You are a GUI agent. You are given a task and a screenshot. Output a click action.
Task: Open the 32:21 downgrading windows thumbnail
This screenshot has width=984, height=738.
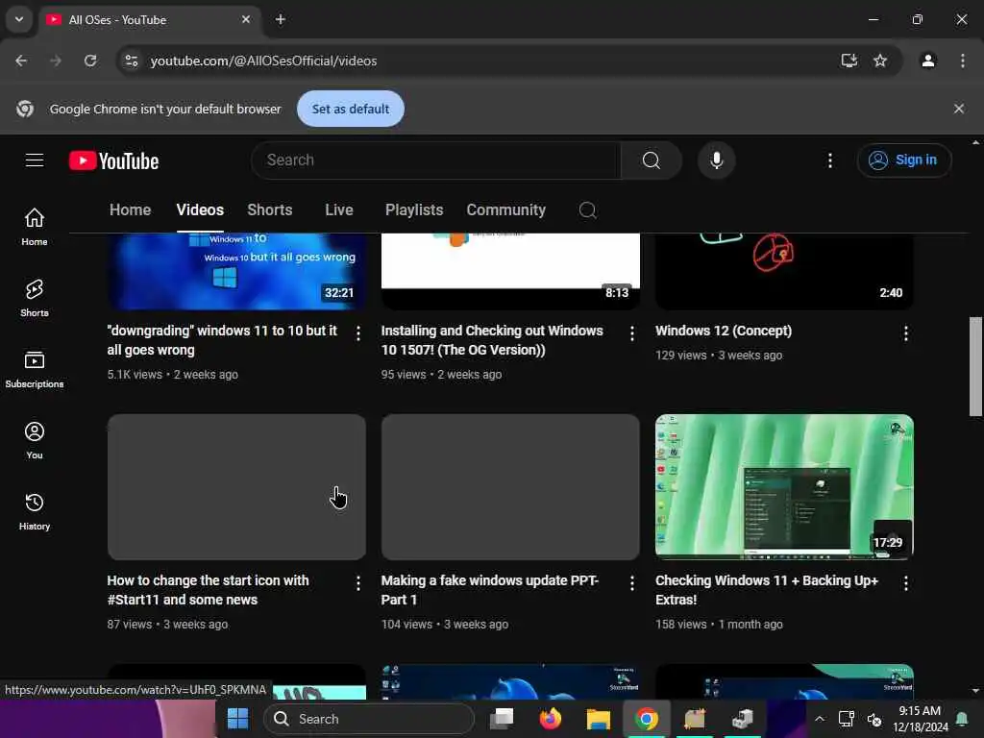[x=236, y=271]
